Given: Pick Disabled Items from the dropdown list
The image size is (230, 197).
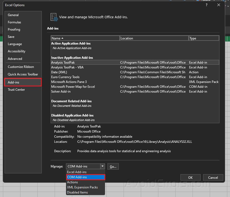Looking at the screenshot, I should [86, 192].
